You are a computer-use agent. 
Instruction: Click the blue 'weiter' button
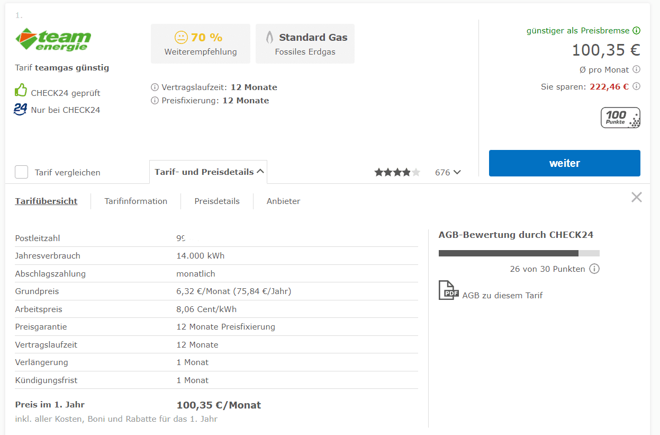tap(565, 163)
